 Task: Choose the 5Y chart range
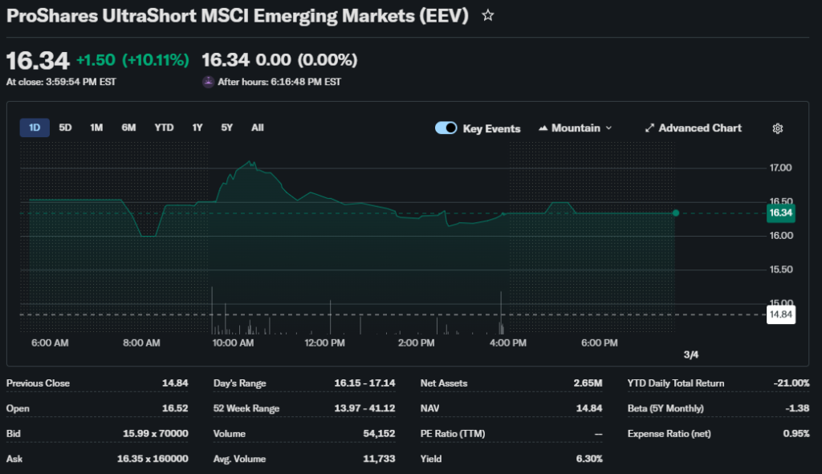[227, 128]
